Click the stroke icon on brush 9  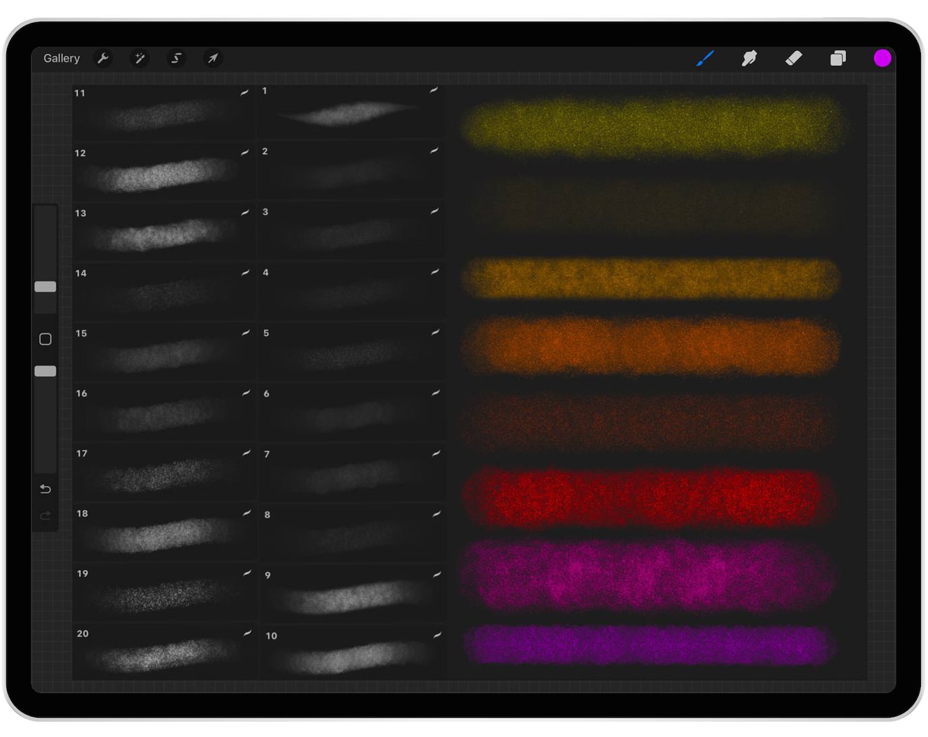point(437,575)
